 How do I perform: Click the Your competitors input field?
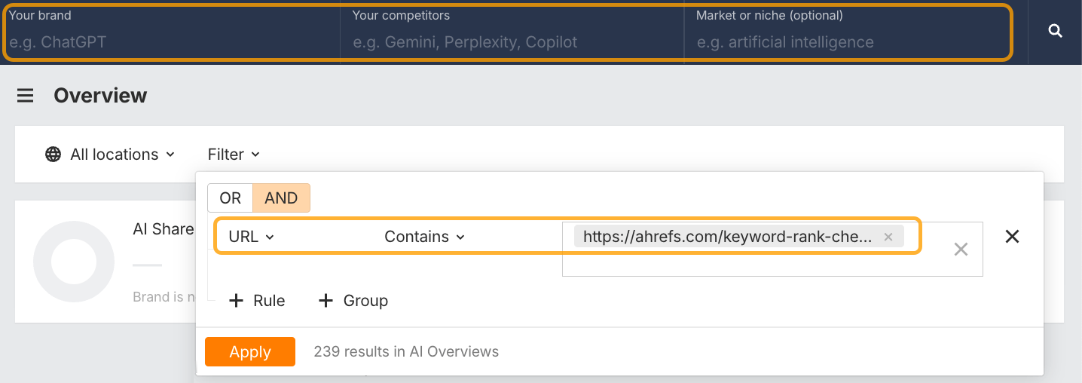(x=512, y=42)
